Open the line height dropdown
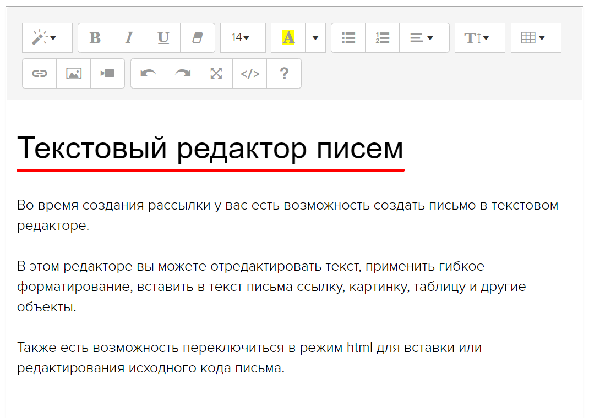 pyautogui.click(x=479, y=38)
